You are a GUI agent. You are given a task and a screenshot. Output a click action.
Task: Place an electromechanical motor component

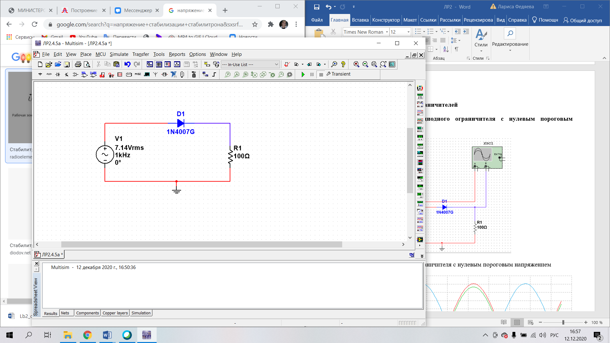164,74
